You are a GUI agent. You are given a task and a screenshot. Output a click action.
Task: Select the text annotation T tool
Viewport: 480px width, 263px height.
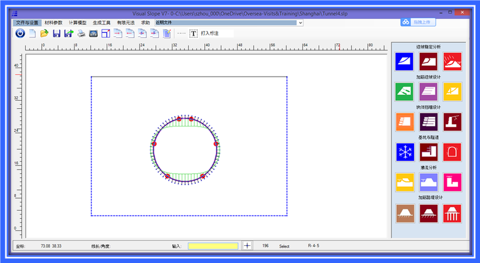193,33
